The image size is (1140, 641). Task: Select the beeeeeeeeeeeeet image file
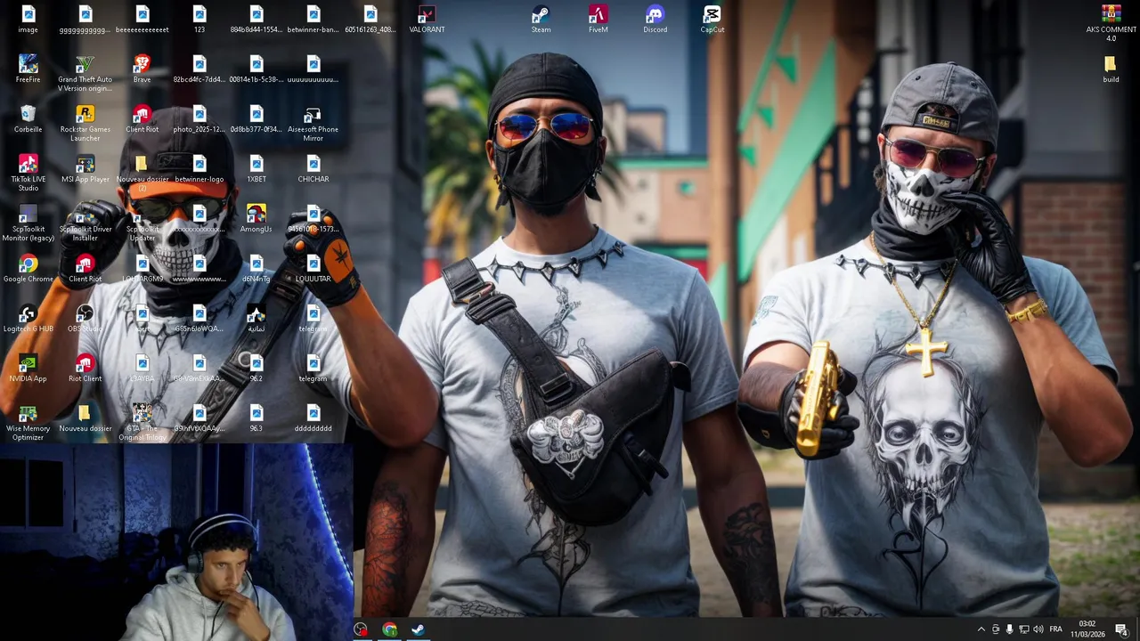point(142,20)
